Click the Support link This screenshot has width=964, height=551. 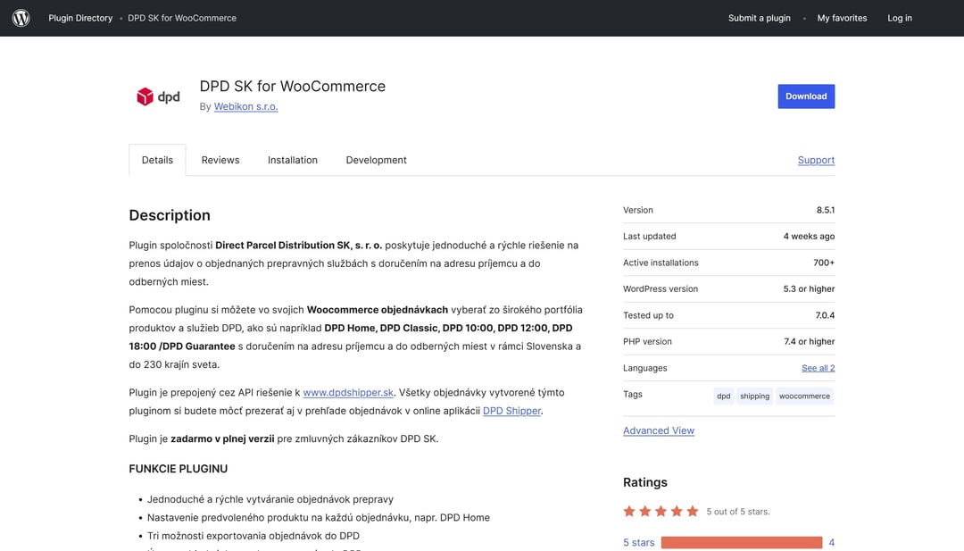[x=816, y=160]
